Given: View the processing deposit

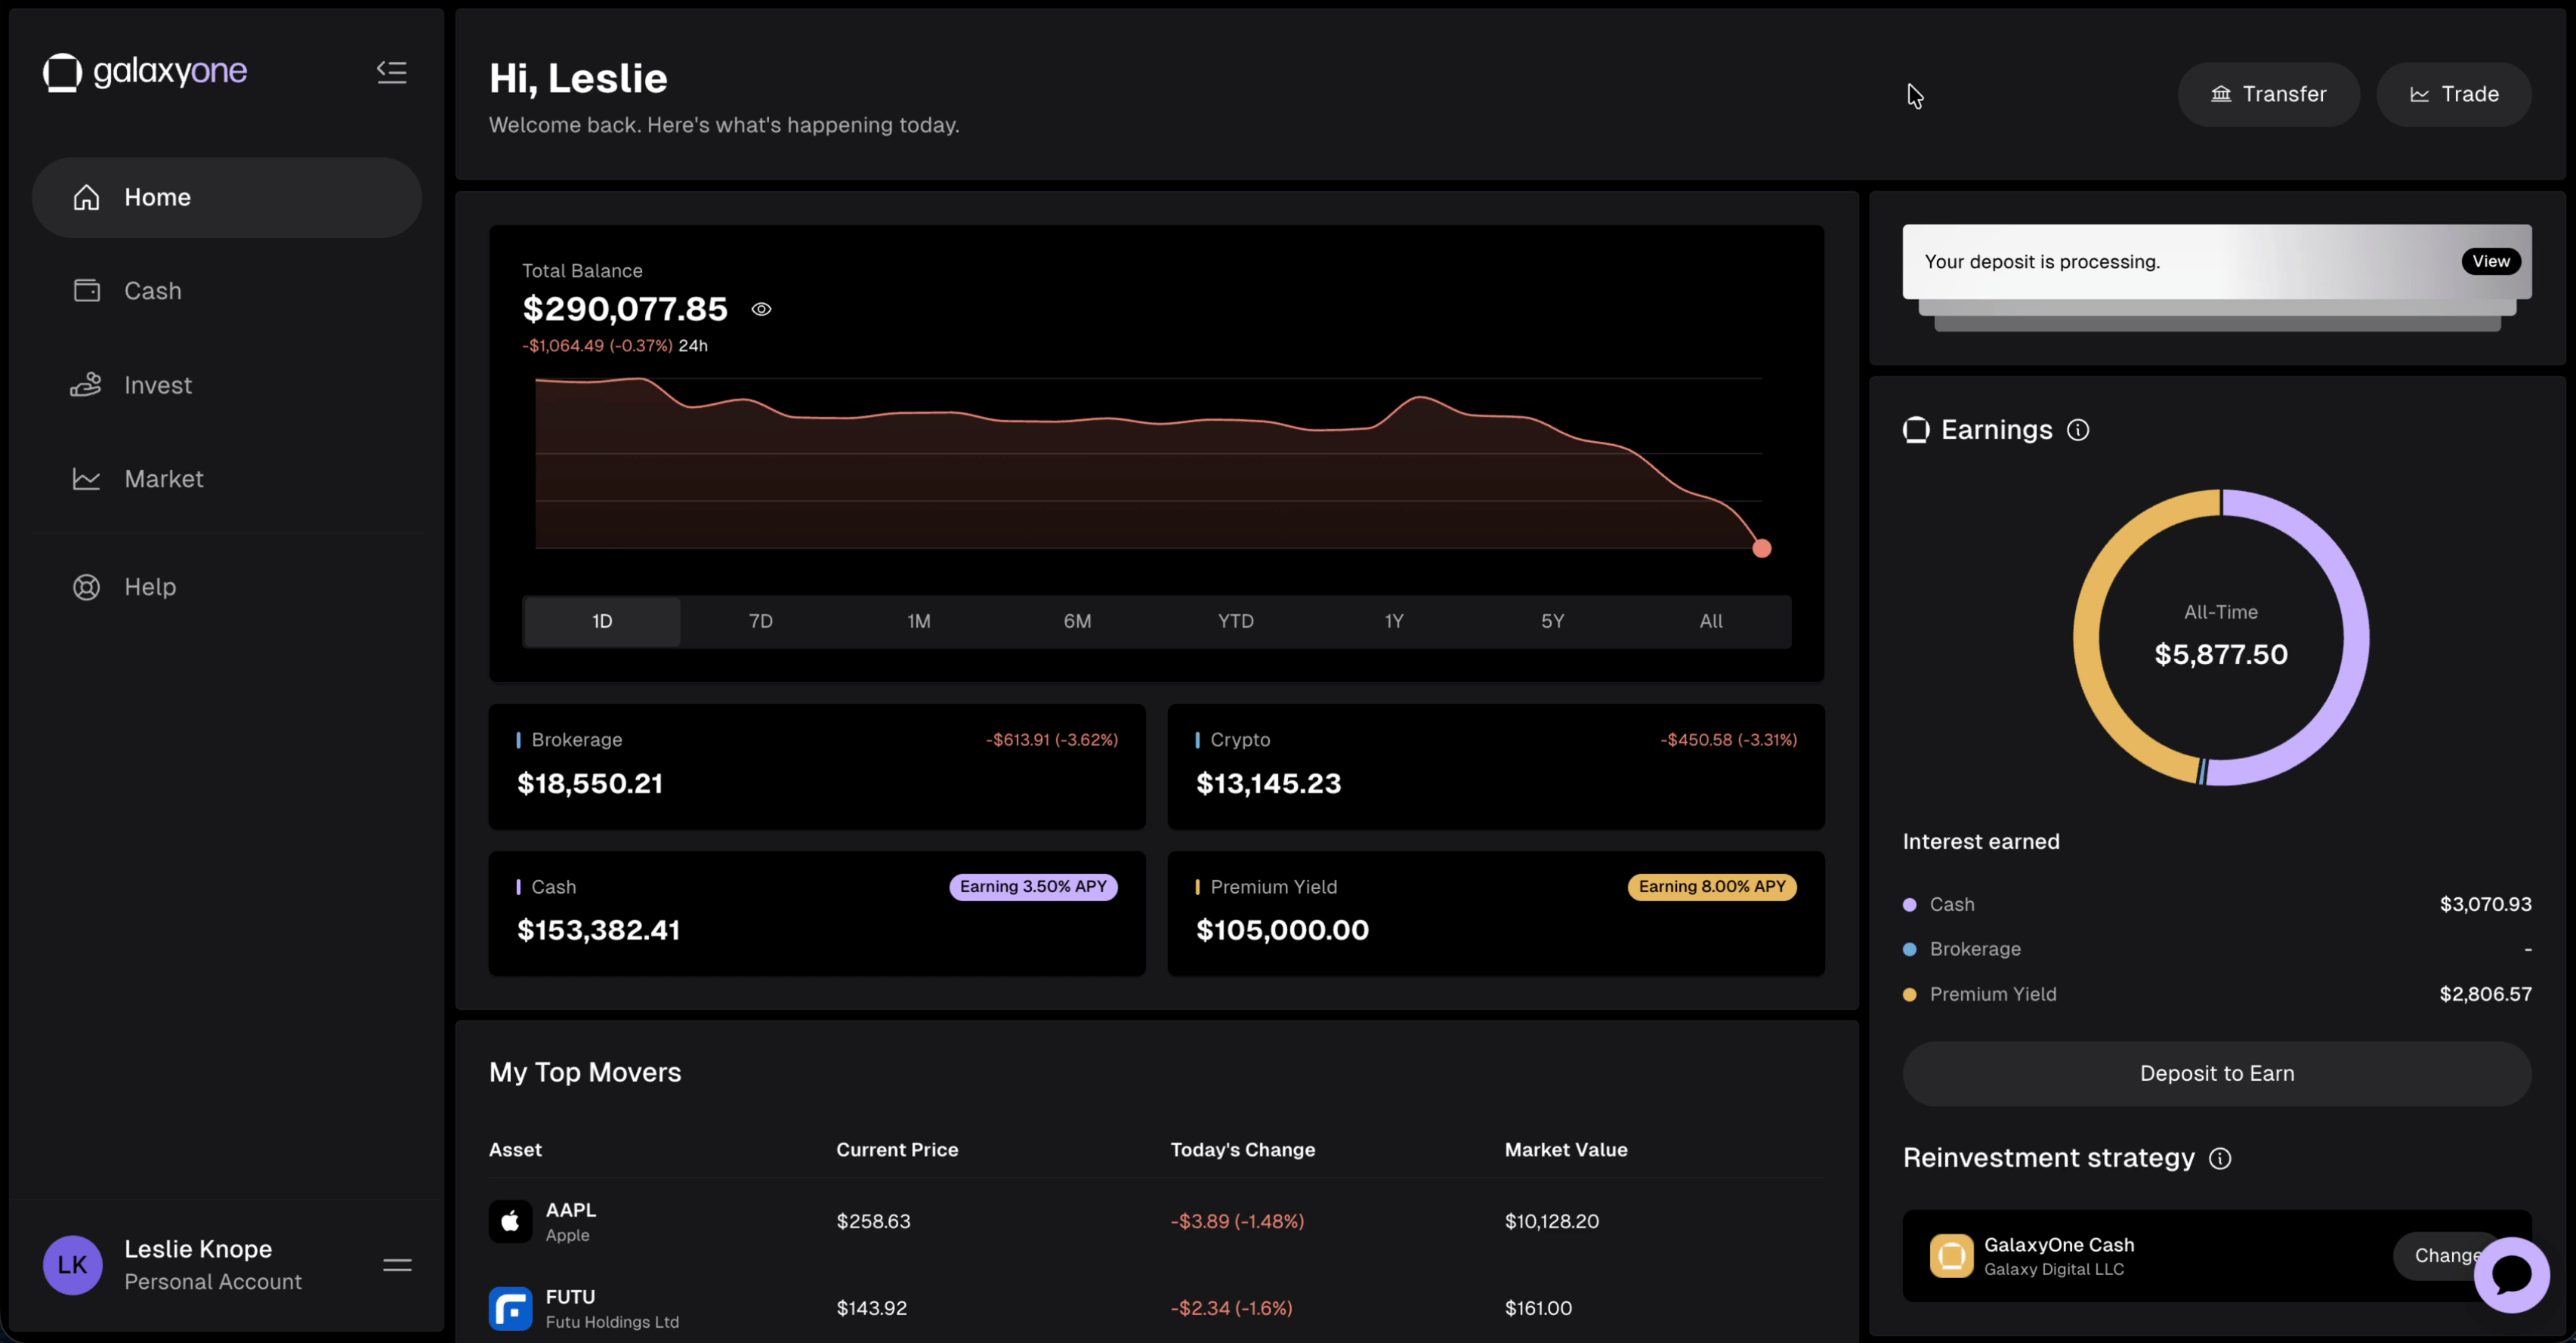Looking at the screenshot, I should [2490, 261].
